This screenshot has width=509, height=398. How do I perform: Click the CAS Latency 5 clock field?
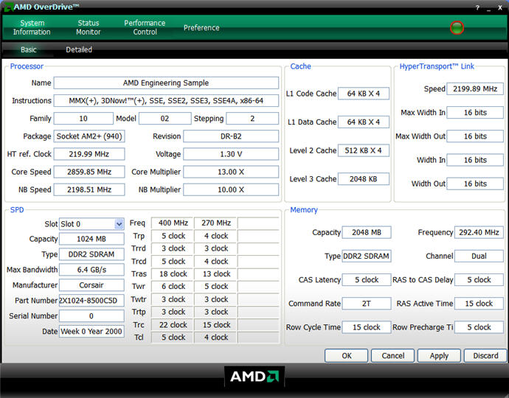pyautogui.click(x=367, y=279)
